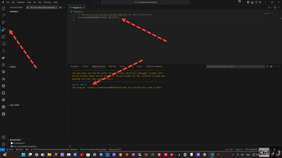This screenshot has height=158, width=282.
Task: Clear the debug console output
Action: 271,67
